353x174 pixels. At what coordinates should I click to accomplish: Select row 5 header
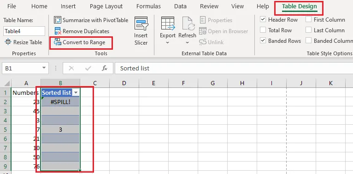(6, 130)
